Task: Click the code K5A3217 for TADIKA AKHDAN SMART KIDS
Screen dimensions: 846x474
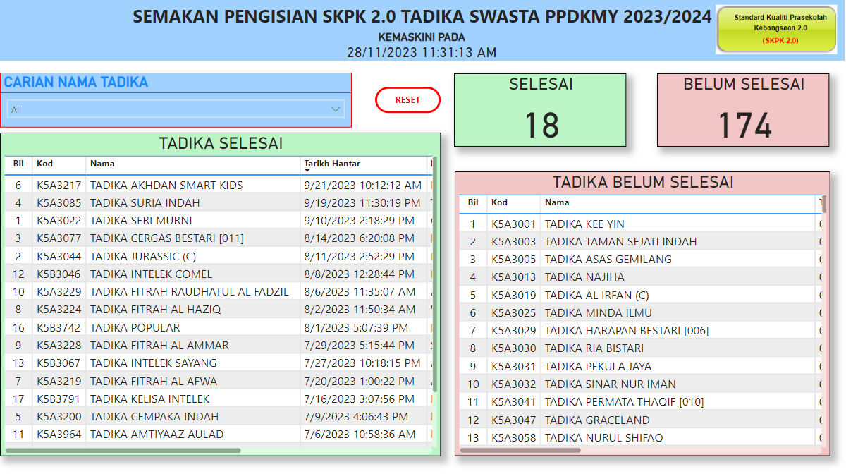Action: coord(59,185)
